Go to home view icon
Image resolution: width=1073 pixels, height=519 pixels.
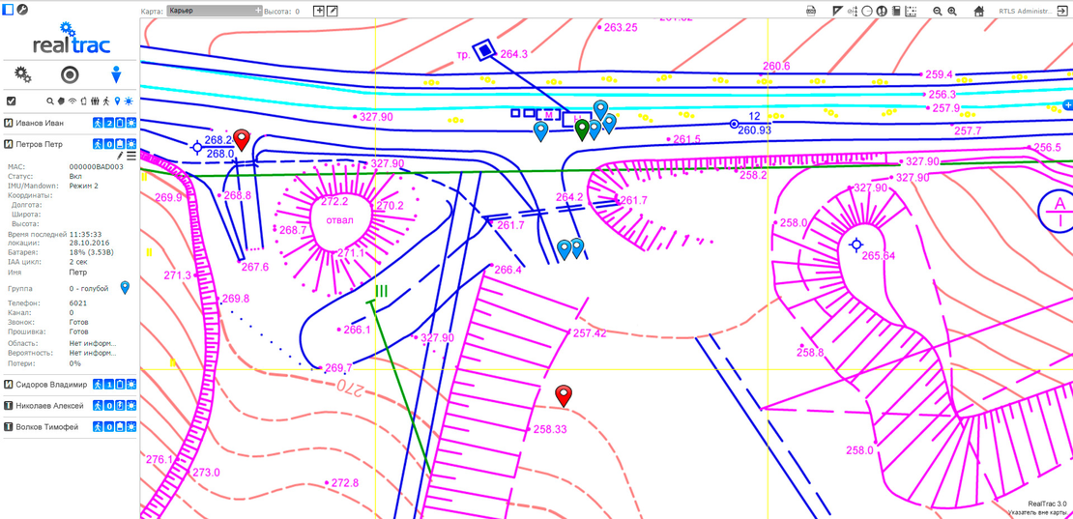tap(978, 12)
